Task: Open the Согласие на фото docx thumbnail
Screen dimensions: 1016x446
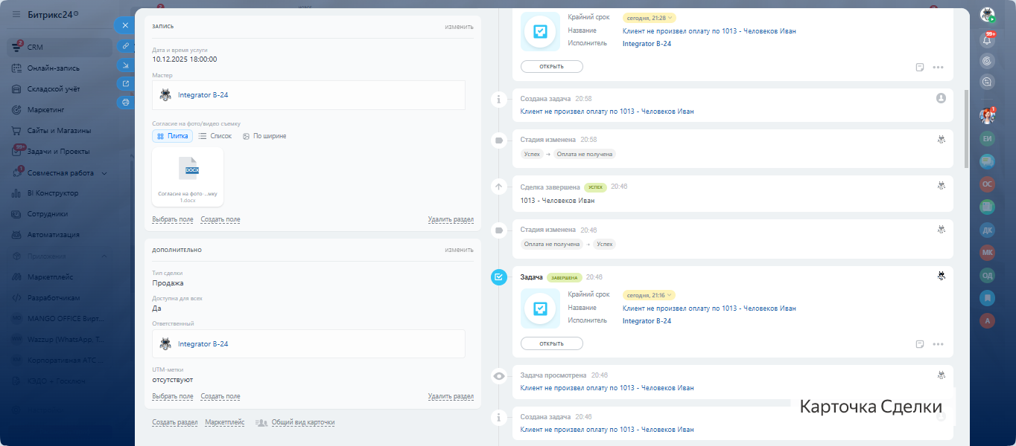Action: pos(188,176)
